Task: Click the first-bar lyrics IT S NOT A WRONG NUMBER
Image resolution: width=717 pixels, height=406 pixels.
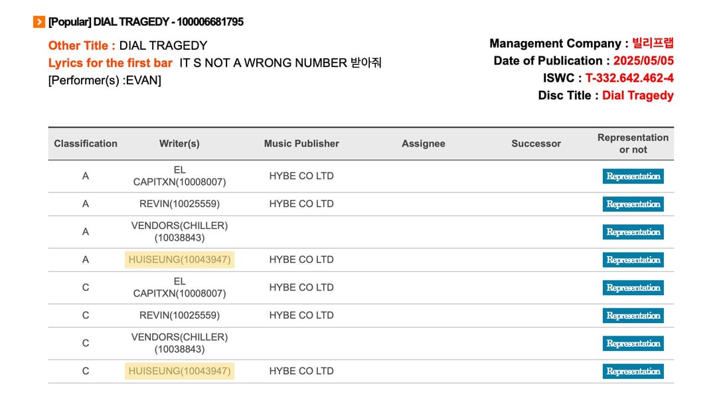Action: click(263, 63)
